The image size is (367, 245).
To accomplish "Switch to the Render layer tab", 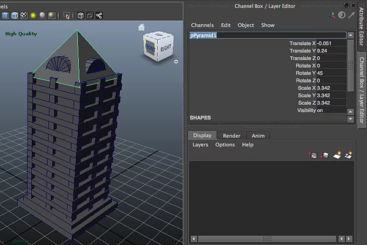I will pyautogui.click(x=231, y=136).
